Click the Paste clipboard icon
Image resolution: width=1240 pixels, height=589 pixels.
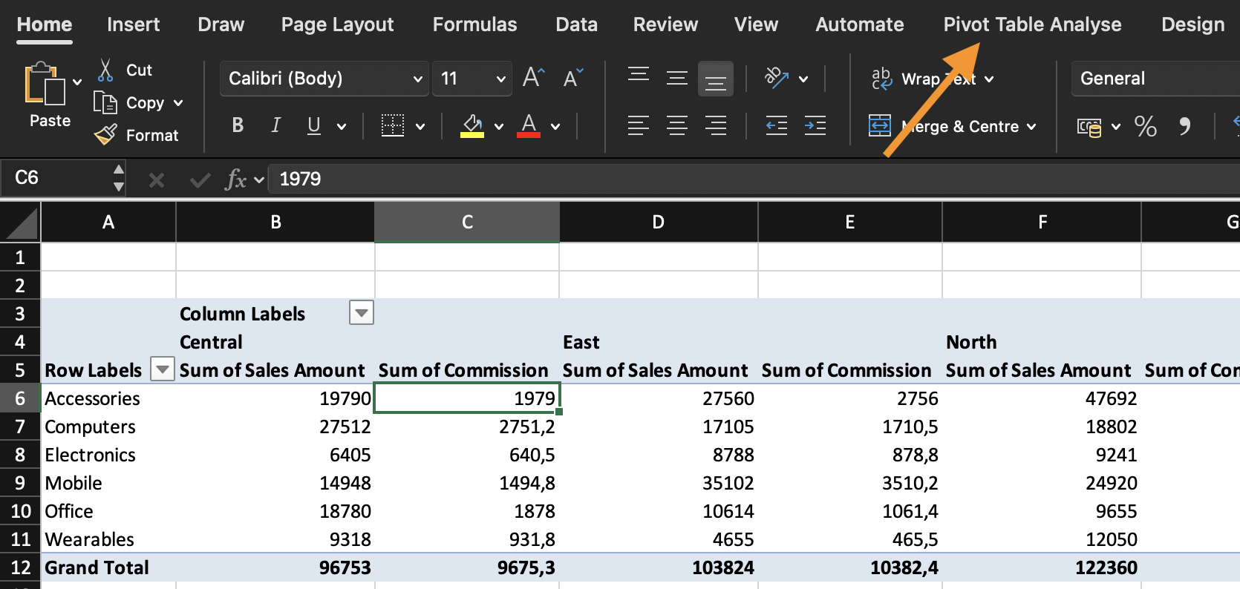[45, 85]
